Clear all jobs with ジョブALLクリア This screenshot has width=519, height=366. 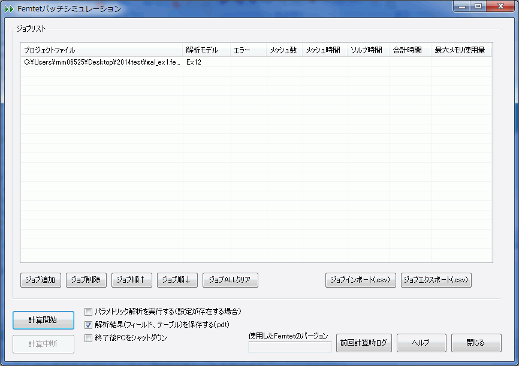point(231,280)
